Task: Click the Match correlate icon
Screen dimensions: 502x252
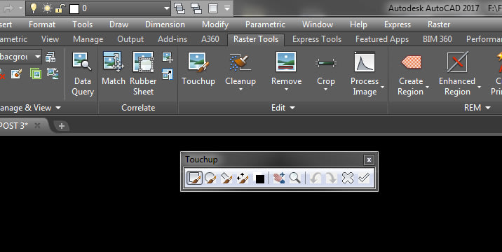Action: pos(114,62)
